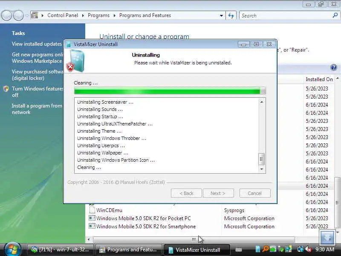Click the Smartphone SDK program icon

(92, 226)
